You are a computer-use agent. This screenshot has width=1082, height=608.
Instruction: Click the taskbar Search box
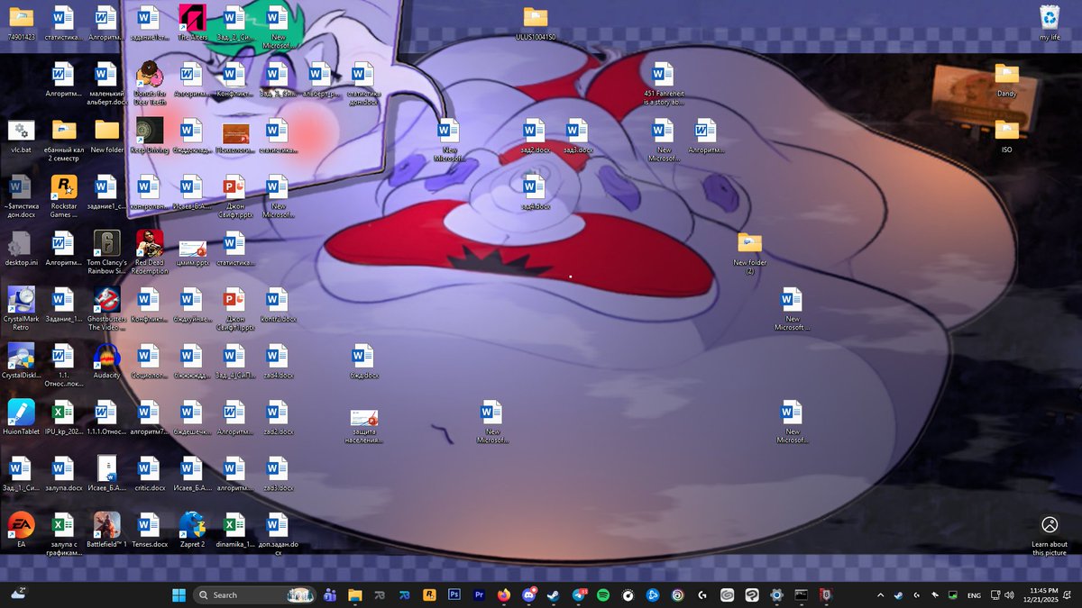255,594
